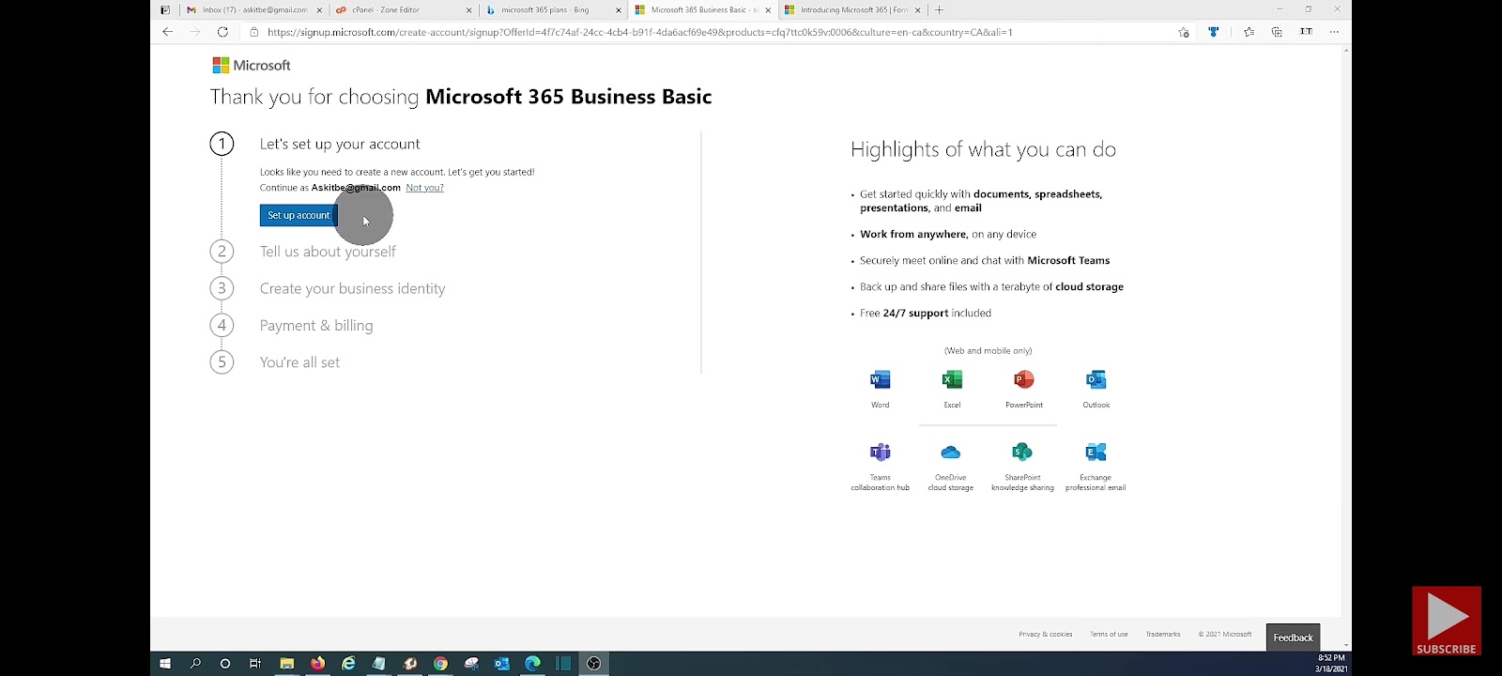Viewport: 1502px width, 676px height.
Task: Open the Privacy & cookies footer link
Action: pyautogui.click(x=1045, y=634)
